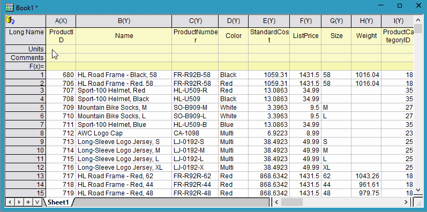Select column I(Y) header
The width and height of the screenshot is (427, 212).
coord(398,21)
